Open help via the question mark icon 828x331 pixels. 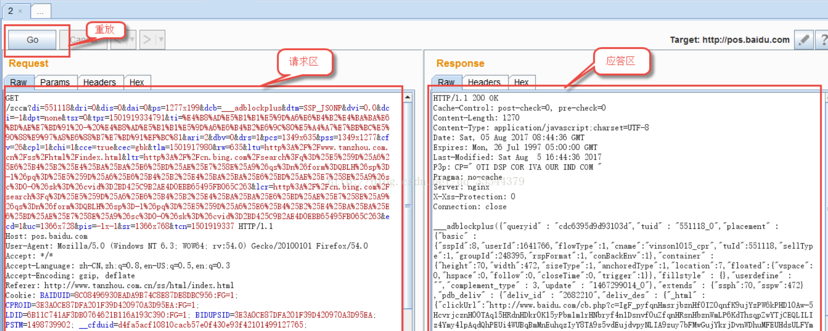pyautogui.click(x=823, y=40)
